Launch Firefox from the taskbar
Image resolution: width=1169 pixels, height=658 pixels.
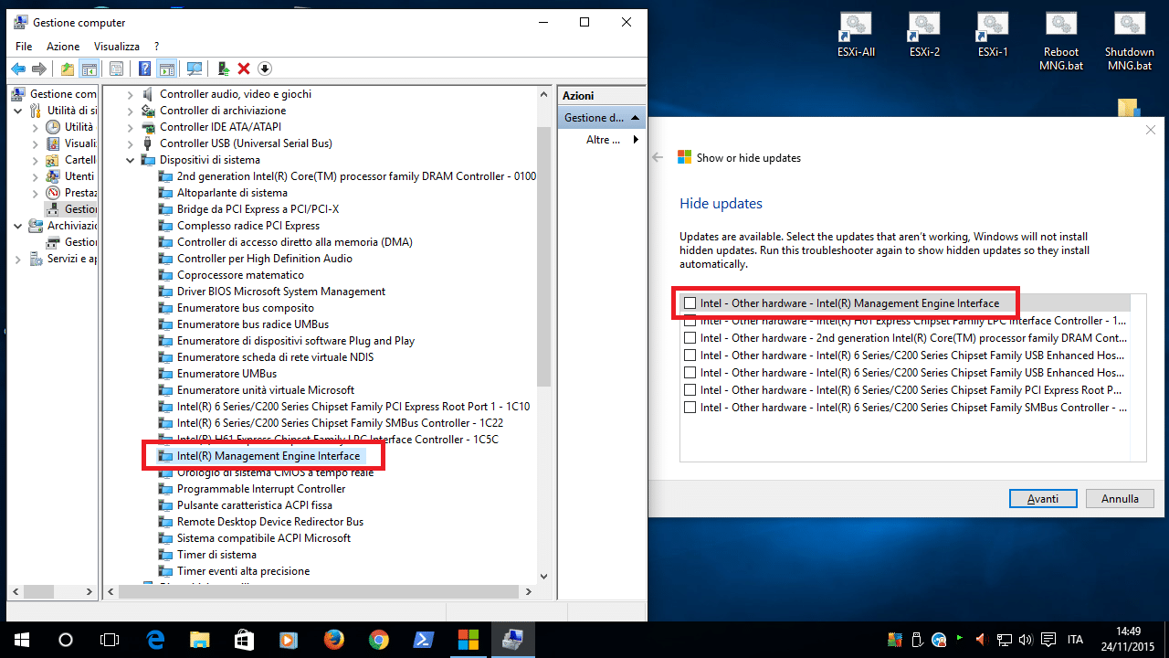point(334,639)
